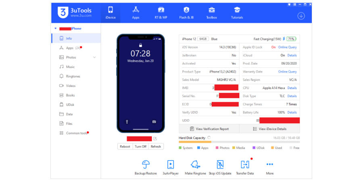Open Transfer Data icon
Screen dimensions: 363x181
pos(245,165)
